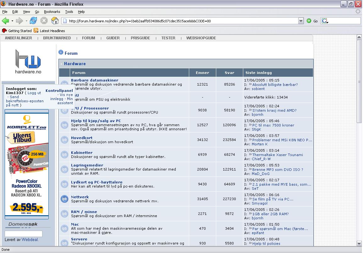This screenshot has width=363, height=253.
Task: Click inside the address bar URL field
Action: tap(180, 21)
